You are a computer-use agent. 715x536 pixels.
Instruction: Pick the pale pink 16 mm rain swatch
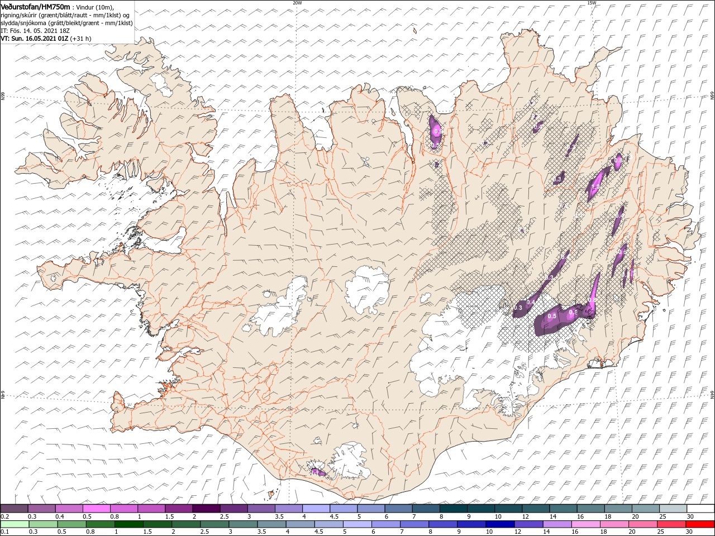[586, 524]
